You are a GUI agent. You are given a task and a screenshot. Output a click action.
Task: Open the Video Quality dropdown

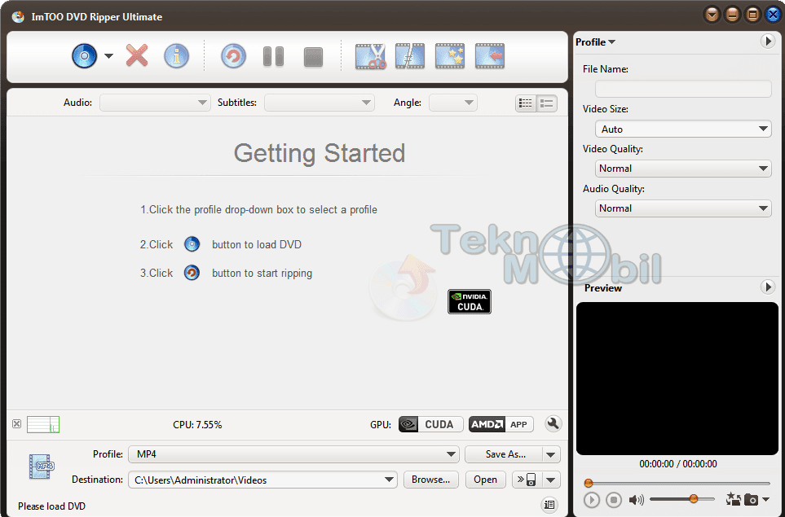click(x=683, y=169)
